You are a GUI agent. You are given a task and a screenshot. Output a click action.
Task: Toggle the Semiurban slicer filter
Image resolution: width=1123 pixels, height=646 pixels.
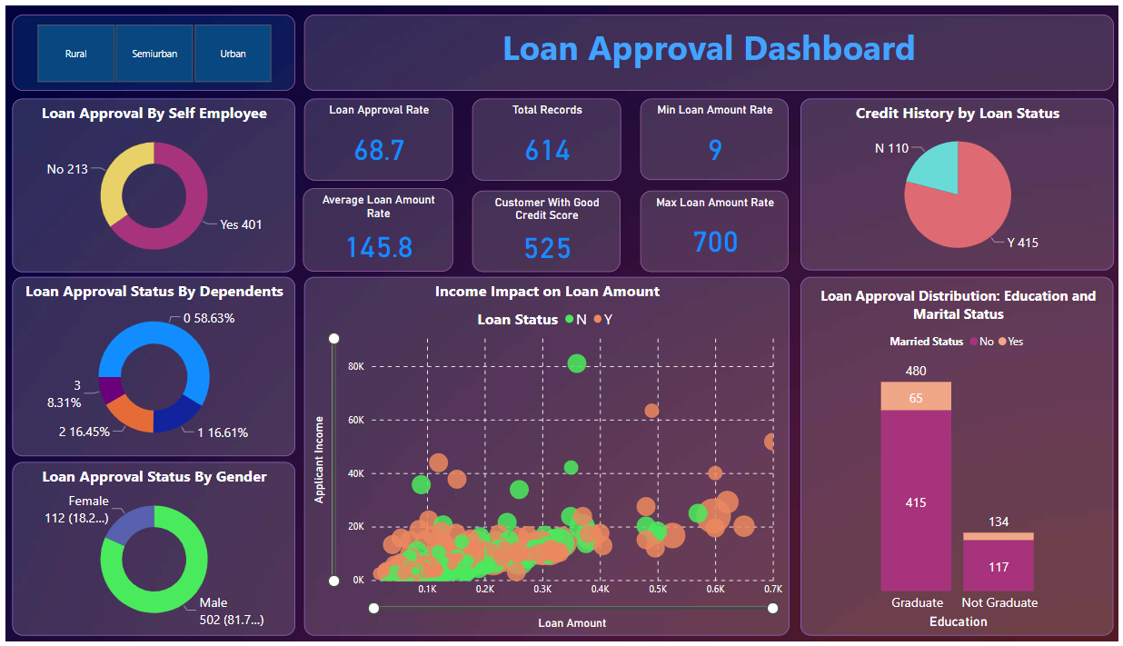[154, 55]
